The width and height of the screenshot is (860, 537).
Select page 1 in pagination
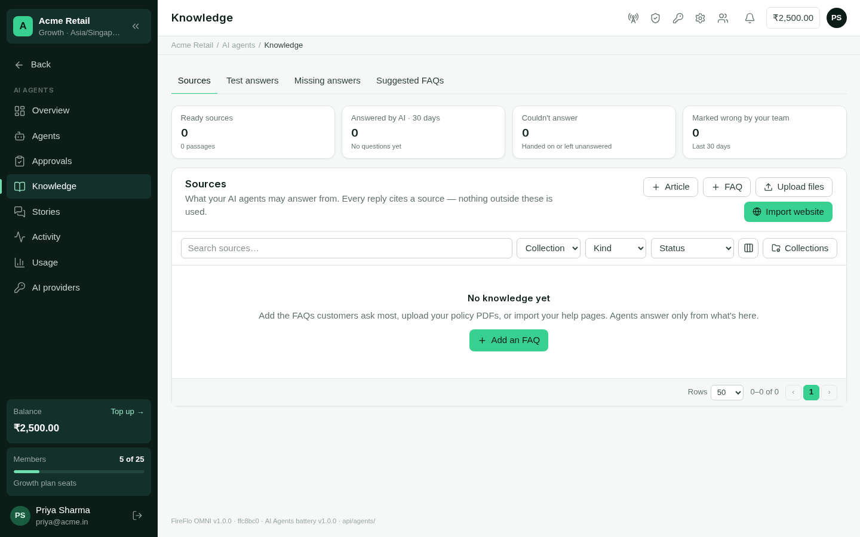coord(811,393)
